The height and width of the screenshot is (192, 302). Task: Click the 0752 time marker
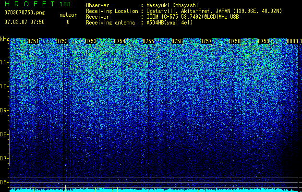pos(62,41)
